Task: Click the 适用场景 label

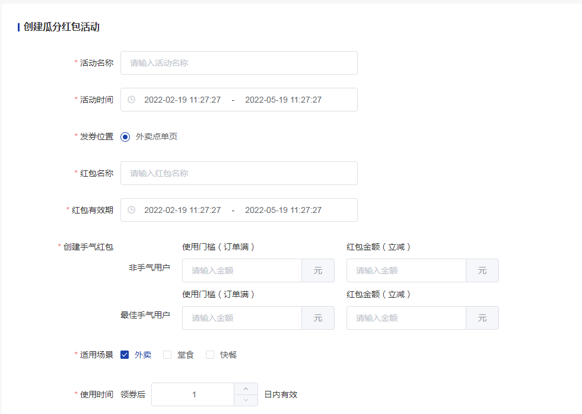Action: [x=97, y=355]
